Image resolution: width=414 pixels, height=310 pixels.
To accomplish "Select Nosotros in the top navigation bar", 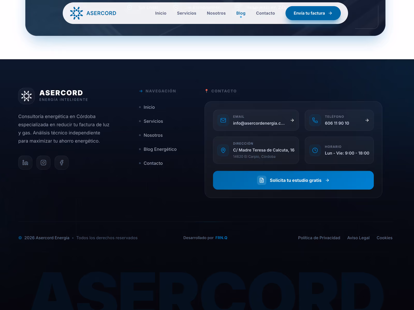I will 216,13.
